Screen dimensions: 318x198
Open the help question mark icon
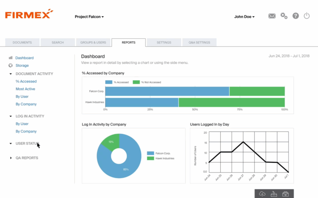click(295, 16)
